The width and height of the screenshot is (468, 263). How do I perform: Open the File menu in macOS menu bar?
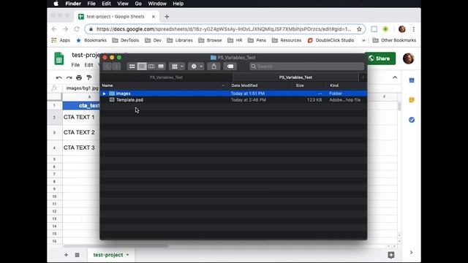coord(91,4)
